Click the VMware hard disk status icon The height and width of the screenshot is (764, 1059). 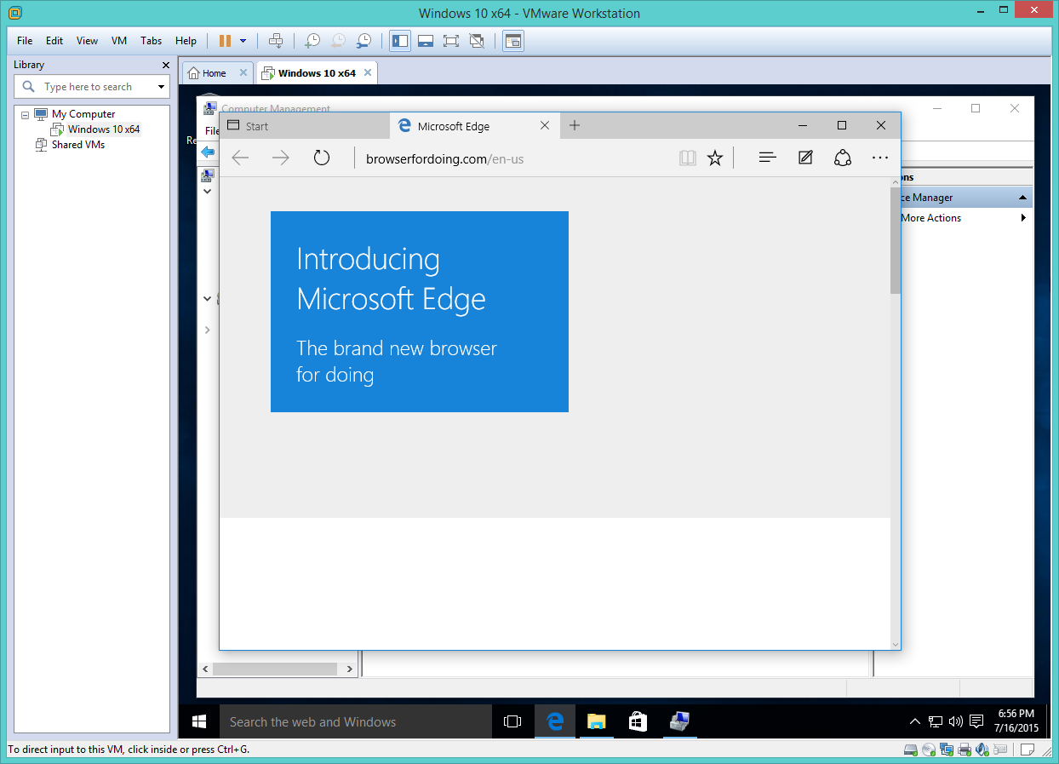click(x=910, y=750)
